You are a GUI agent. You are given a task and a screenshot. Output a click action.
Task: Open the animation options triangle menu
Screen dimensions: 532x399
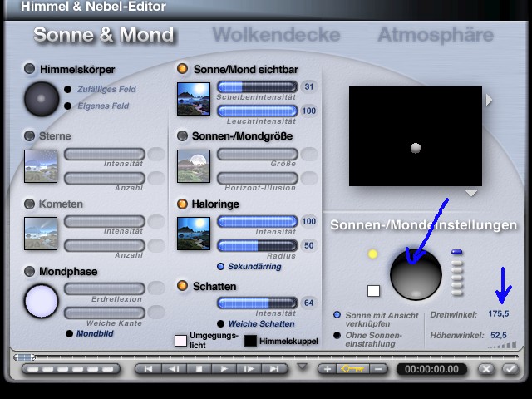point(303,367)
